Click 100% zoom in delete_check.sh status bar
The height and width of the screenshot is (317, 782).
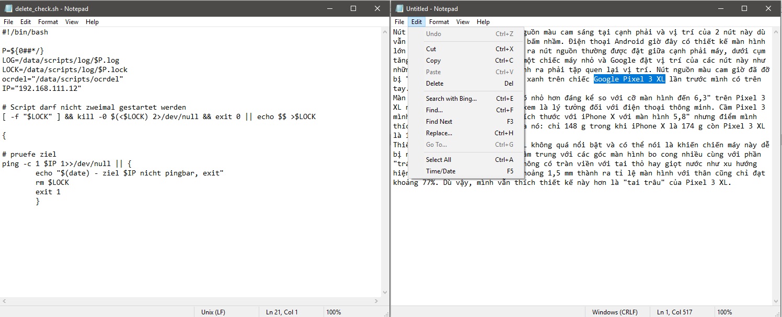point(333,312)
